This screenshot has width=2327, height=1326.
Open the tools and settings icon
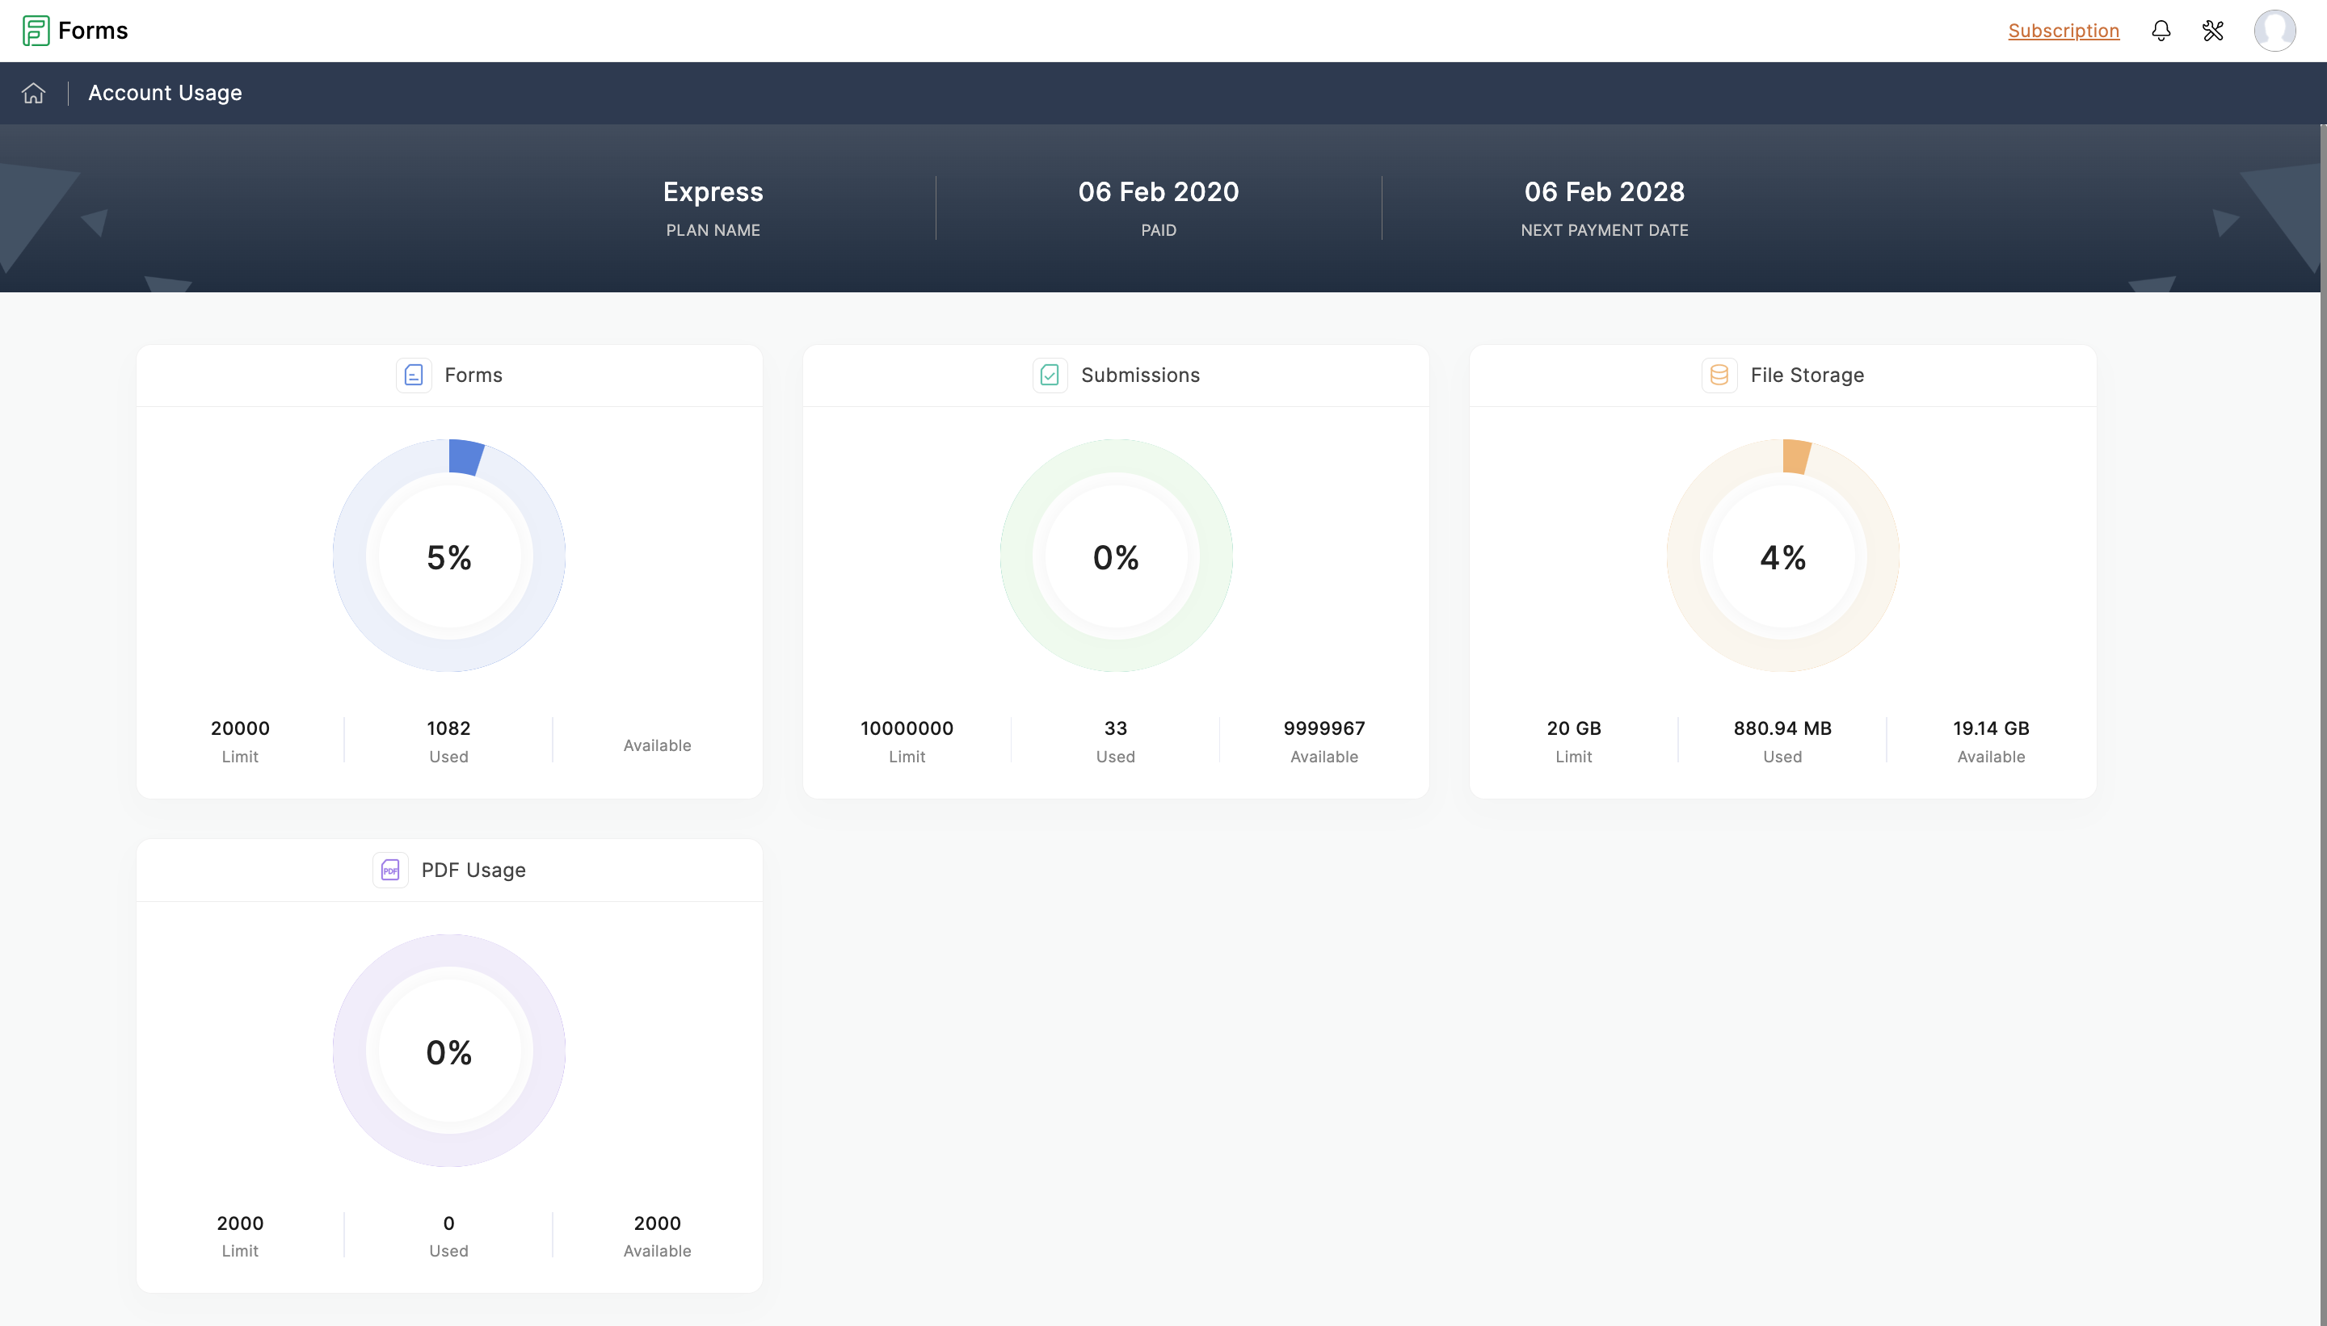pyautogui.click(x=2213, y=31)
